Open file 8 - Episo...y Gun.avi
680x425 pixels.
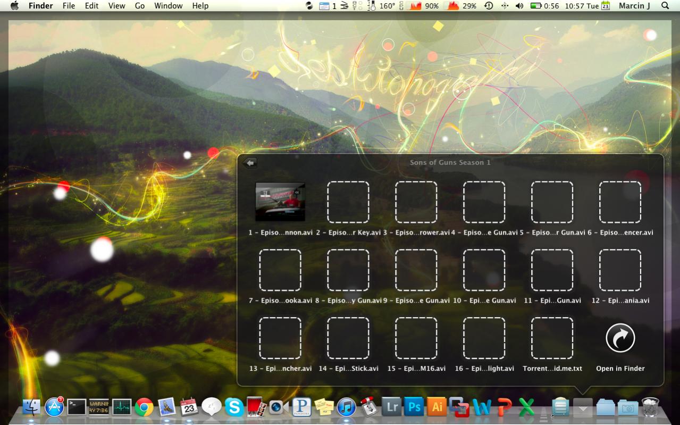pos(348,270)
